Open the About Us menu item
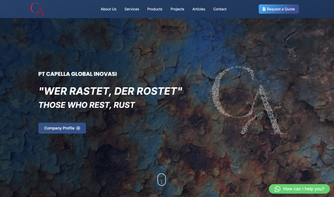 point(108,9)
